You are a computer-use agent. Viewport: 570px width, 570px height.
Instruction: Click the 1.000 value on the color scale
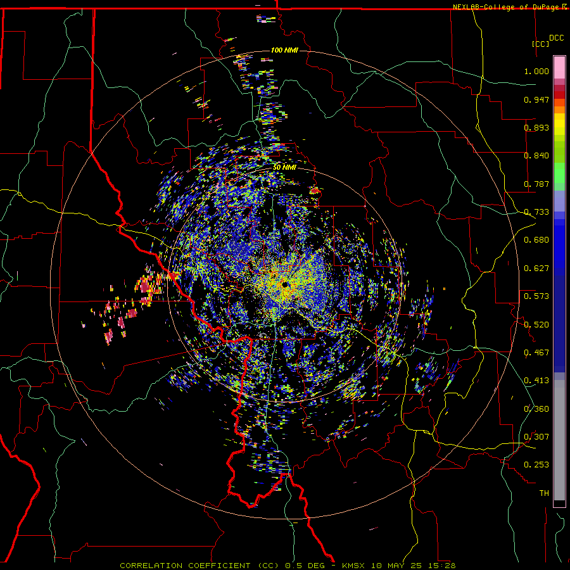point(536,71)
